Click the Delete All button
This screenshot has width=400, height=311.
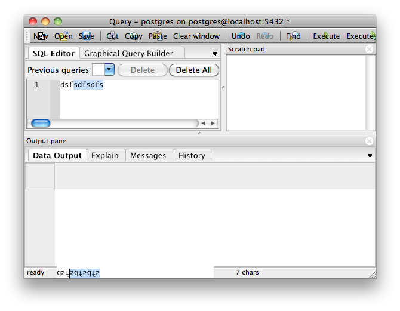(x=193, y=70)
